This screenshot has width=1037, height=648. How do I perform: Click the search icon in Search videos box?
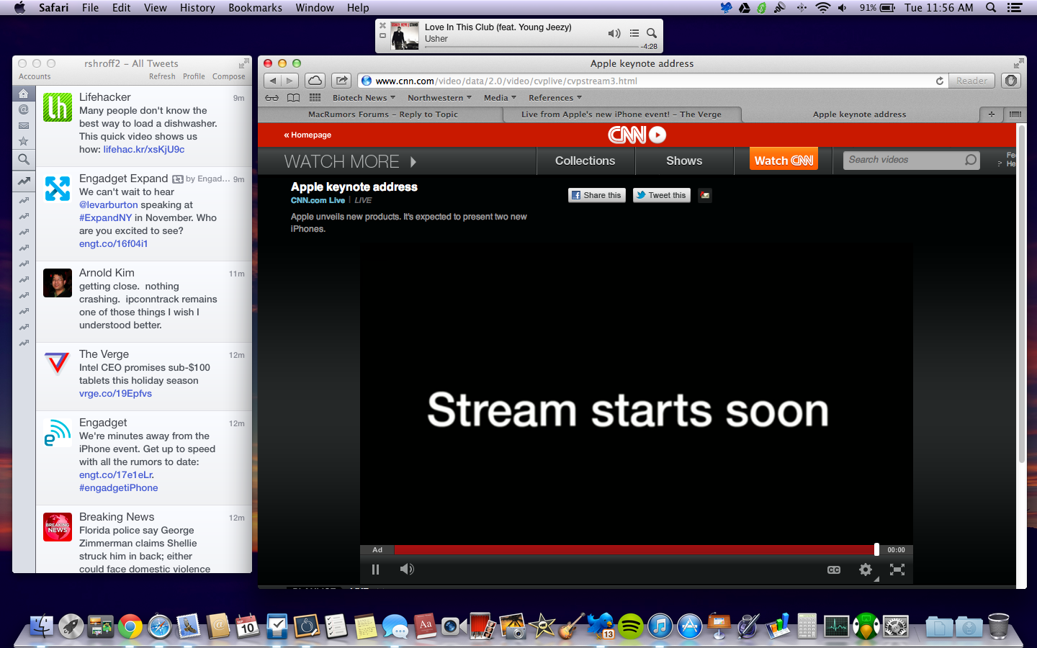click(x=971, y=160)
